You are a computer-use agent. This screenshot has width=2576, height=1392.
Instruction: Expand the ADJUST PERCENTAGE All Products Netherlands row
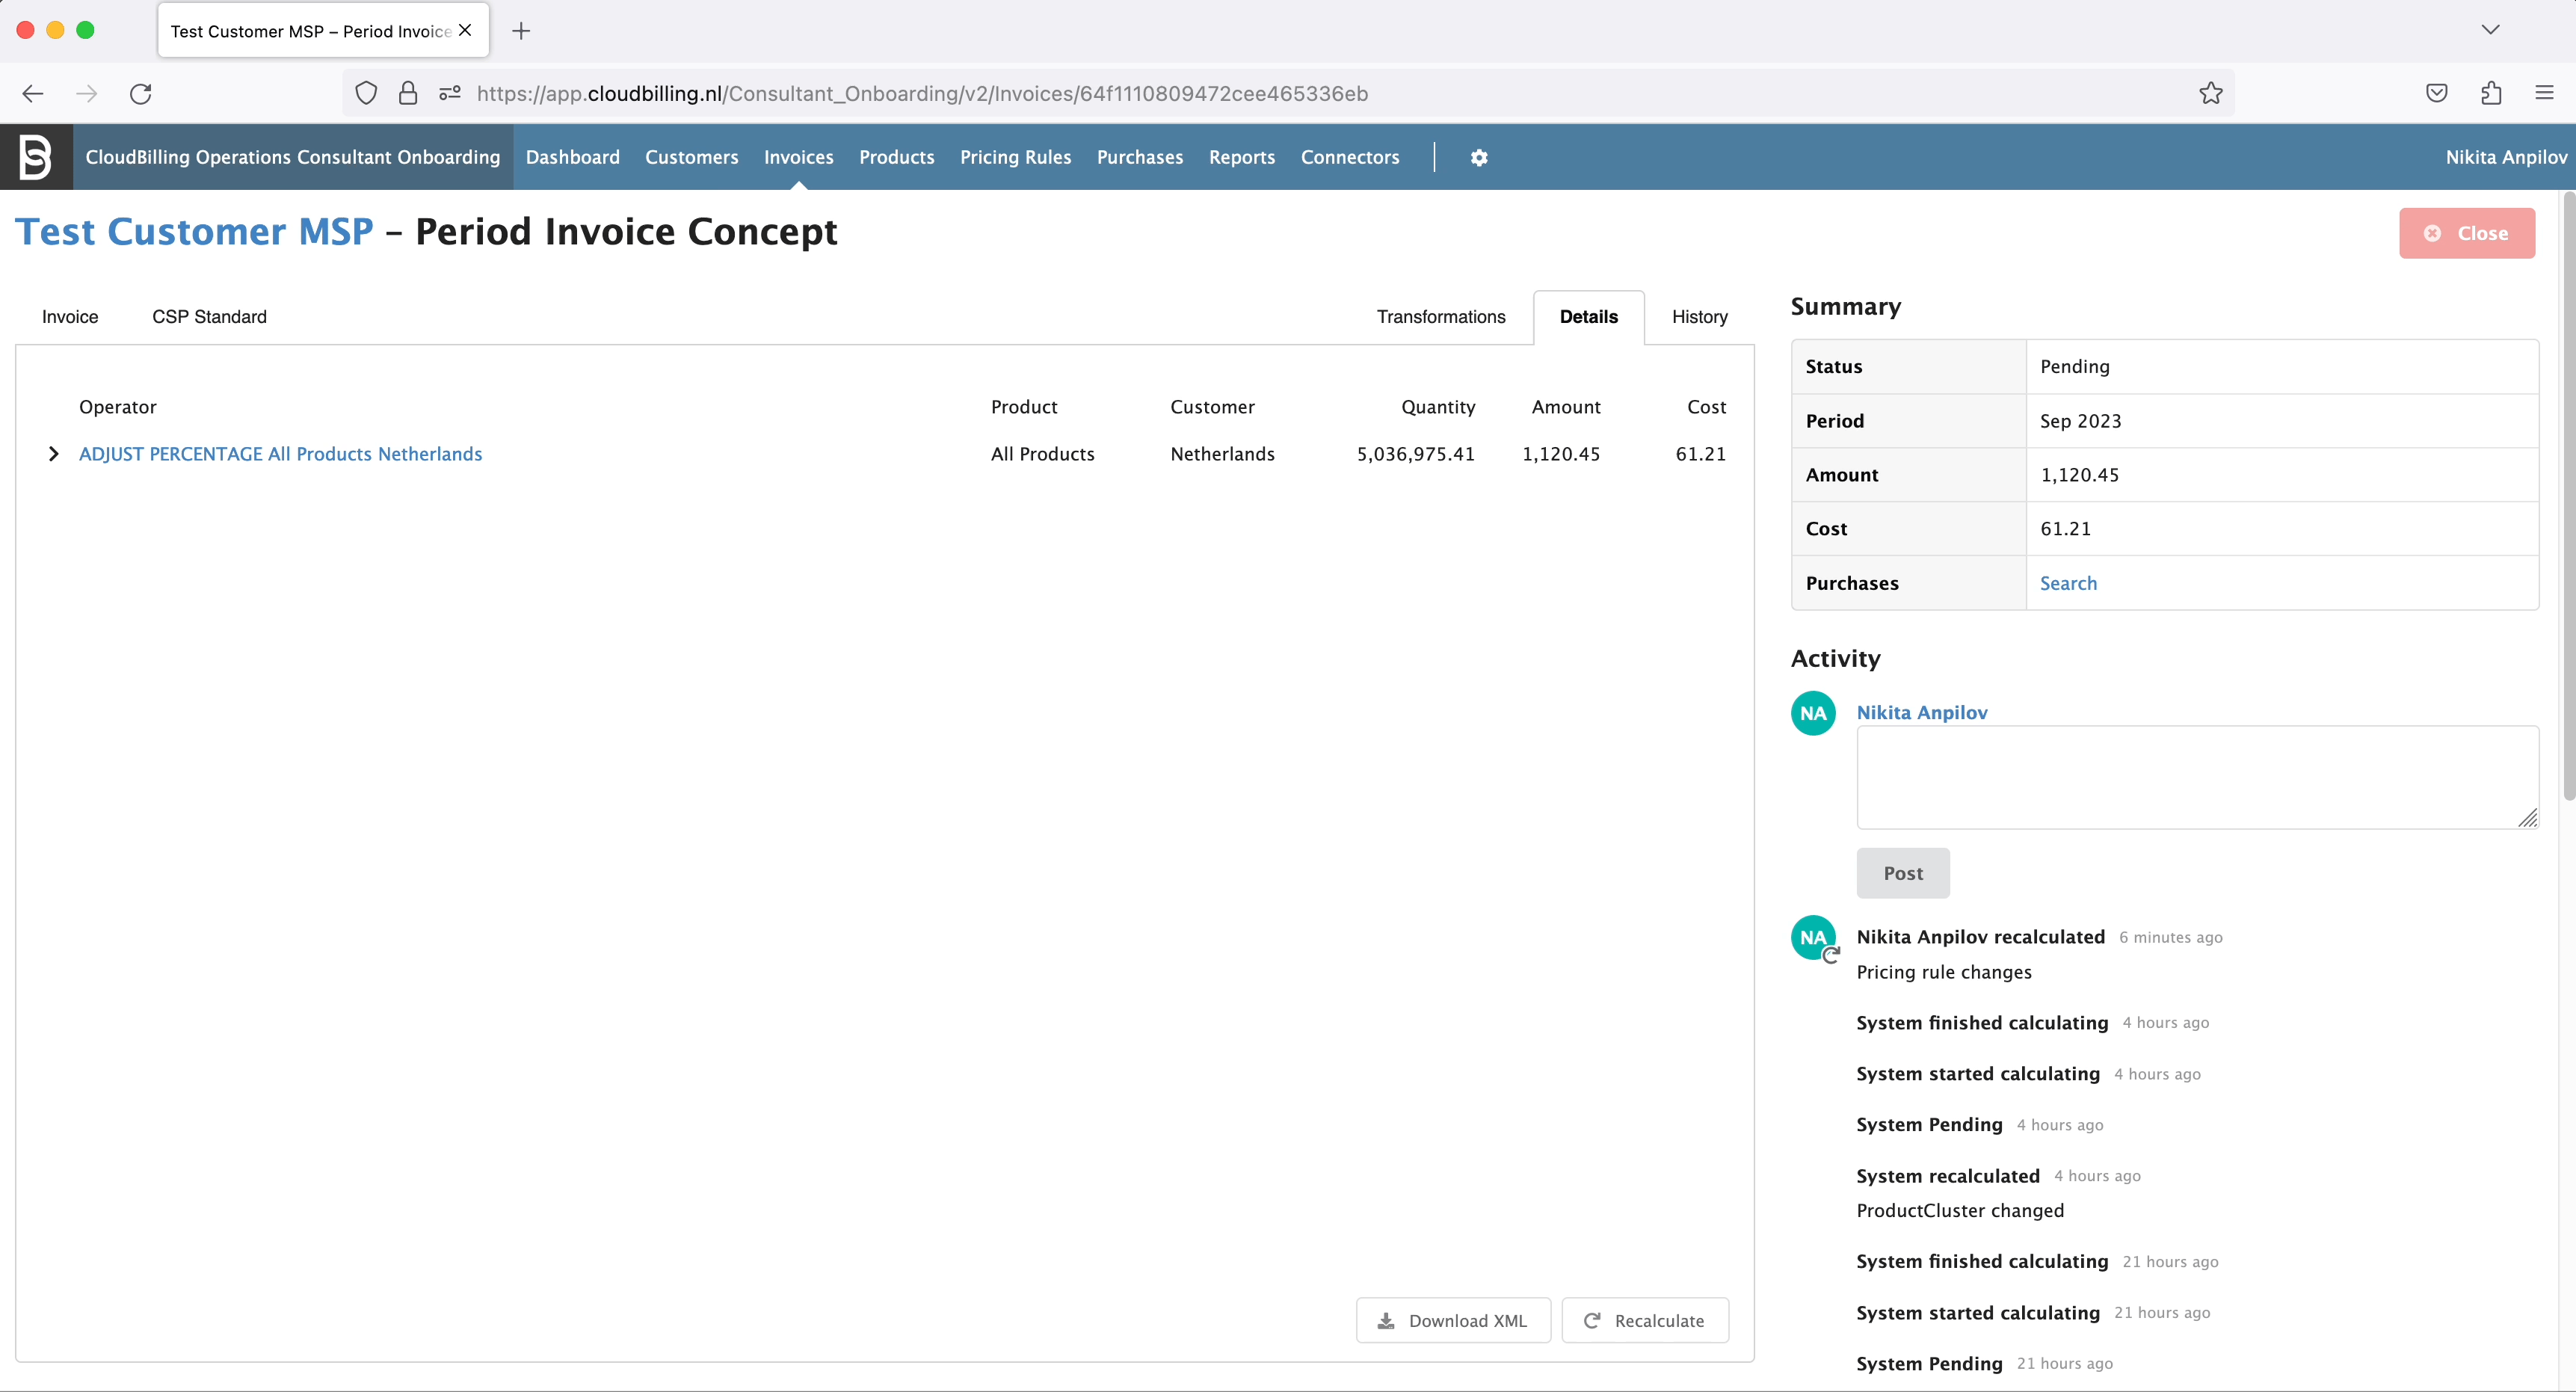coord(55,453)
